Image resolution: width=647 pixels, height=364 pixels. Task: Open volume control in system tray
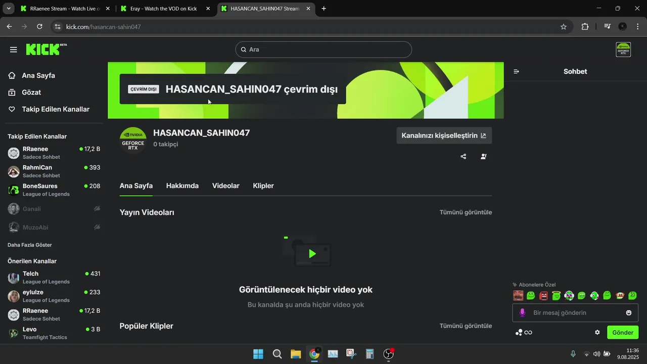coord(596,354)
